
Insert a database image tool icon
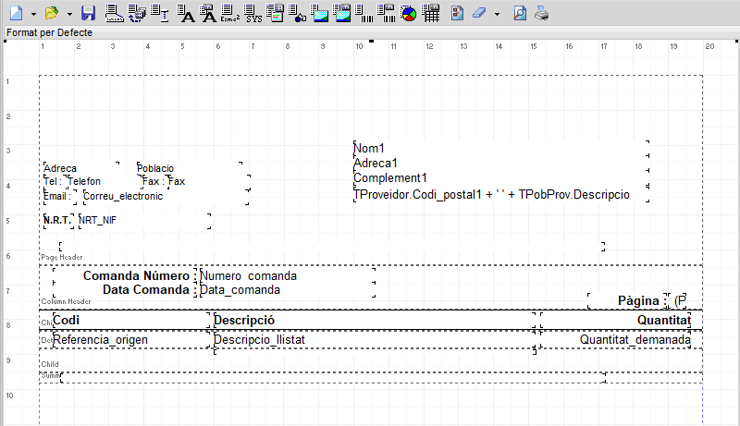pyautogui.click(x=341, y=13)
